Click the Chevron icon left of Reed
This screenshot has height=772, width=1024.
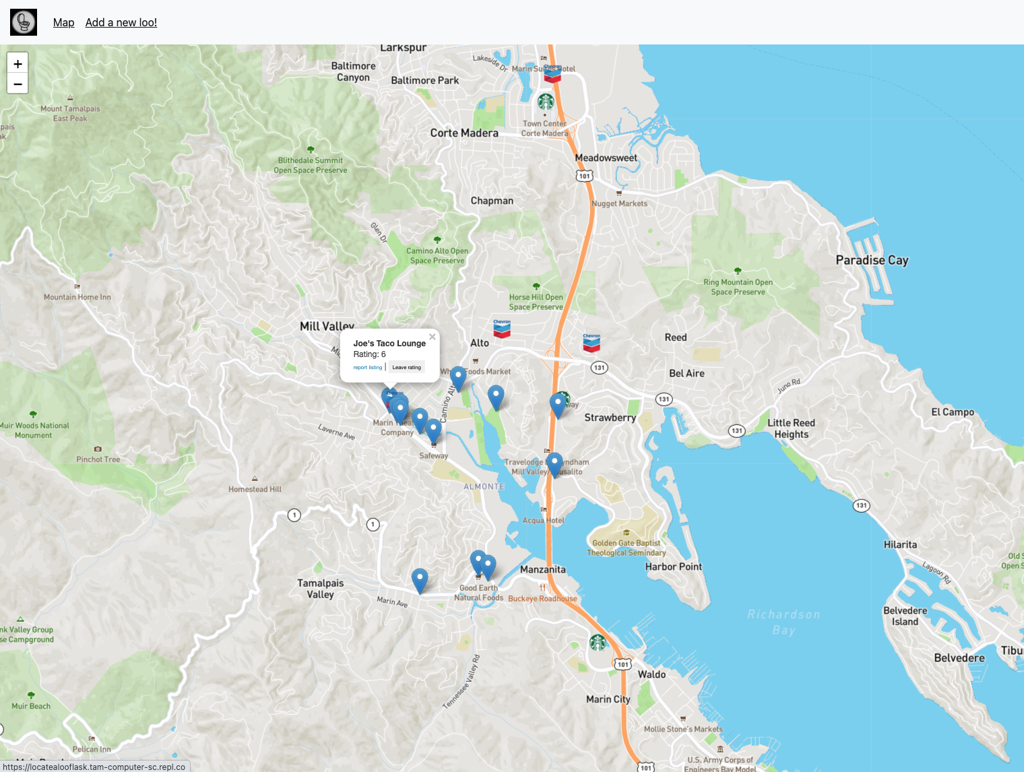(x=591, y=343)
